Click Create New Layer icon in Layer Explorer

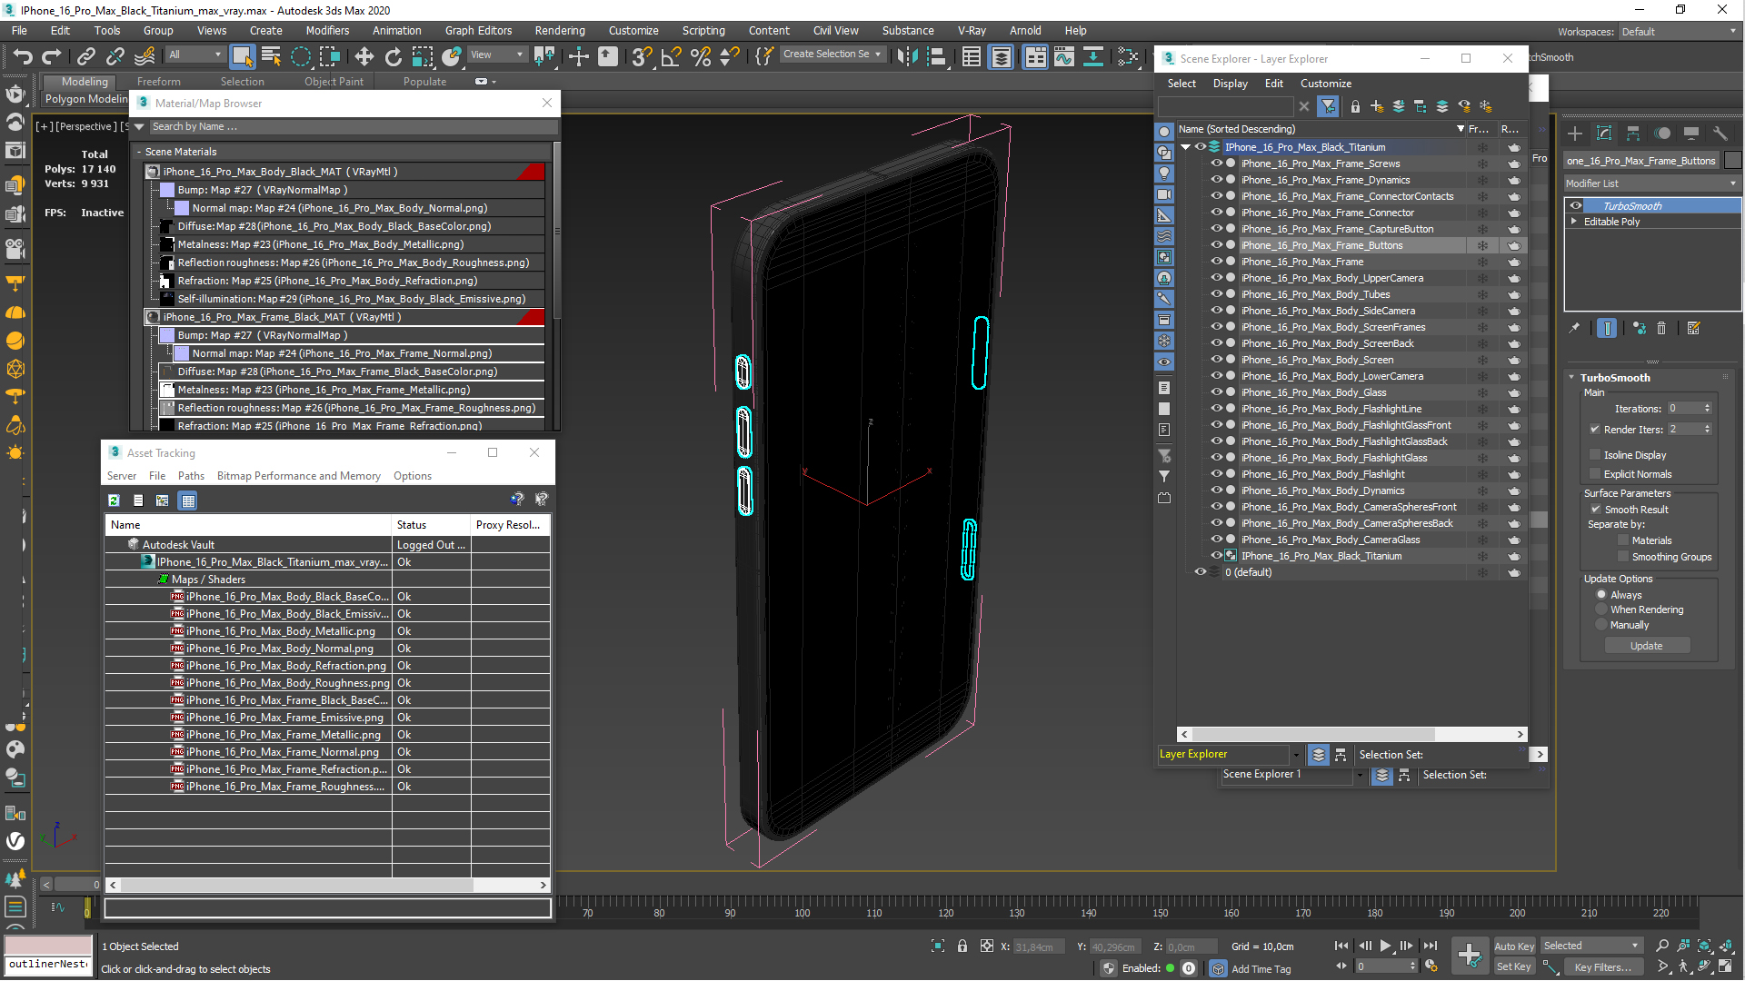(x=1377, y=106)
